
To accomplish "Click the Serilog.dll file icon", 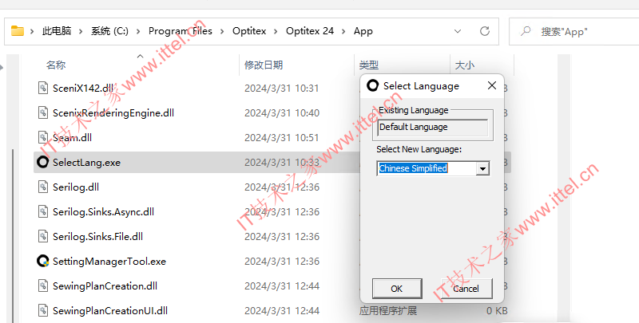I will click(43, 187).
